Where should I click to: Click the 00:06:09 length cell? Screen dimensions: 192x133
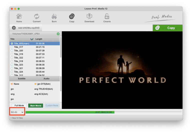pyautogui.click(x=40, y=68)
